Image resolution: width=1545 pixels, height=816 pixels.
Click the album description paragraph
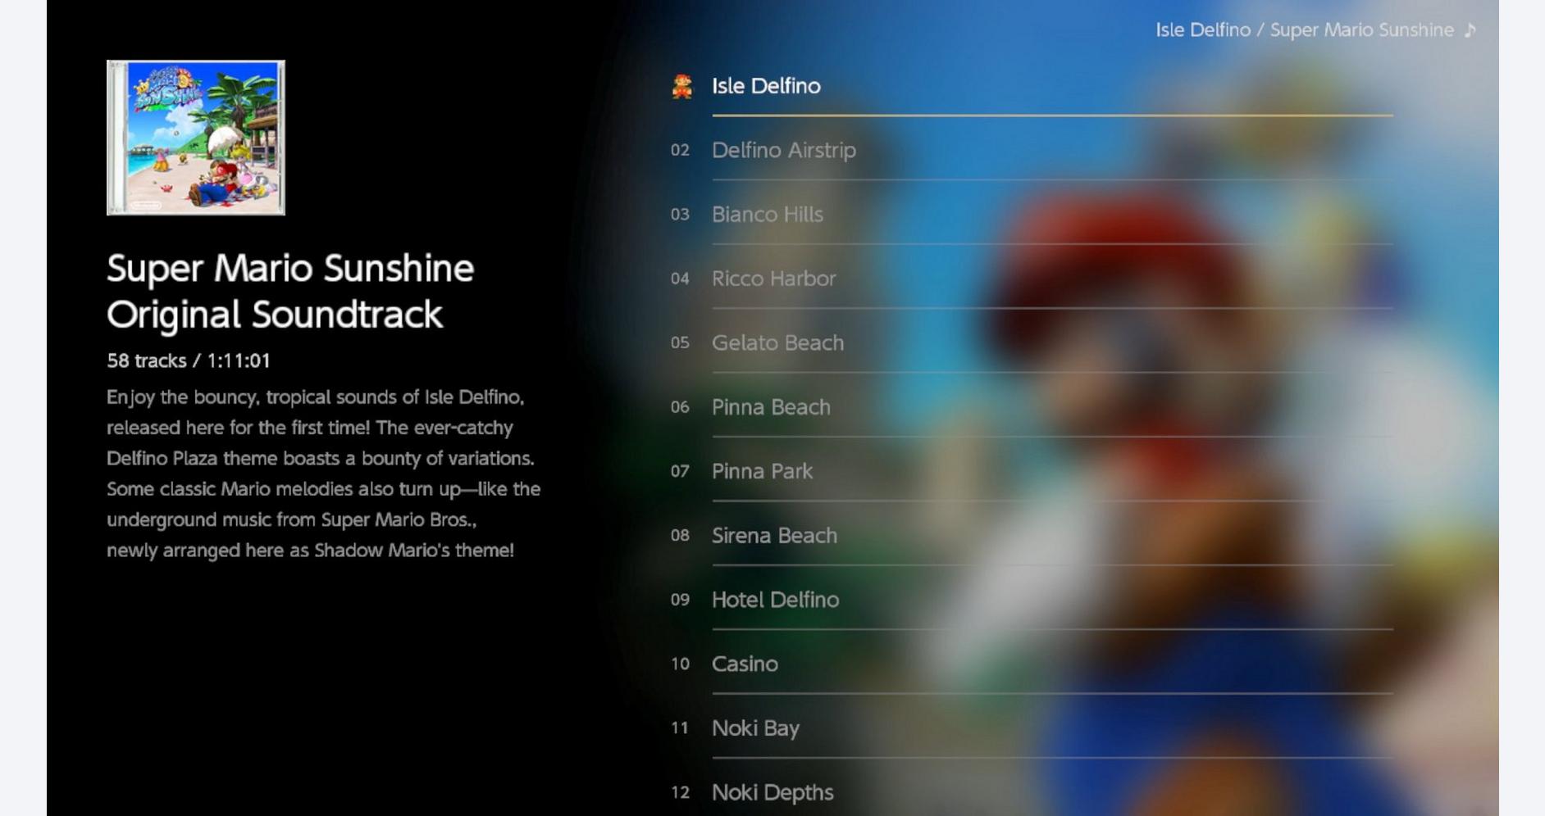point(323,474)
